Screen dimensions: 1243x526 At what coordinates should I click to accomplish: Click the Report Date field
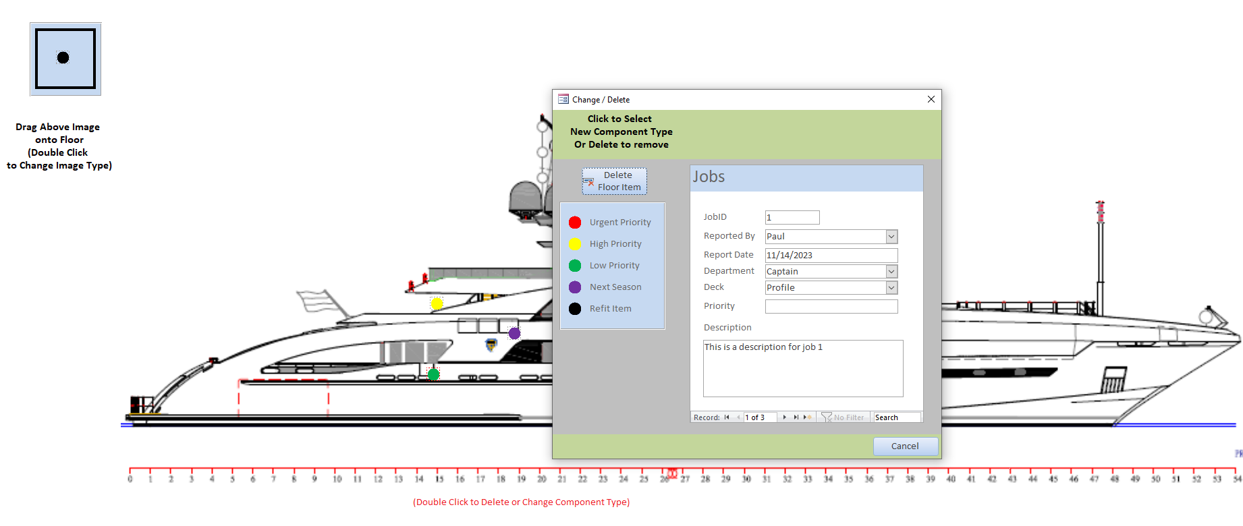(x=831, y=256)
